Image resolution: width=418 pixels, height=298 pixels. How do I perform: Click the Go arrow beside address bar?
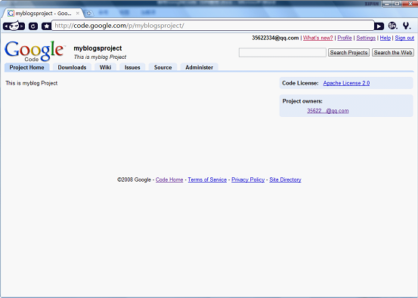(379, 26)
